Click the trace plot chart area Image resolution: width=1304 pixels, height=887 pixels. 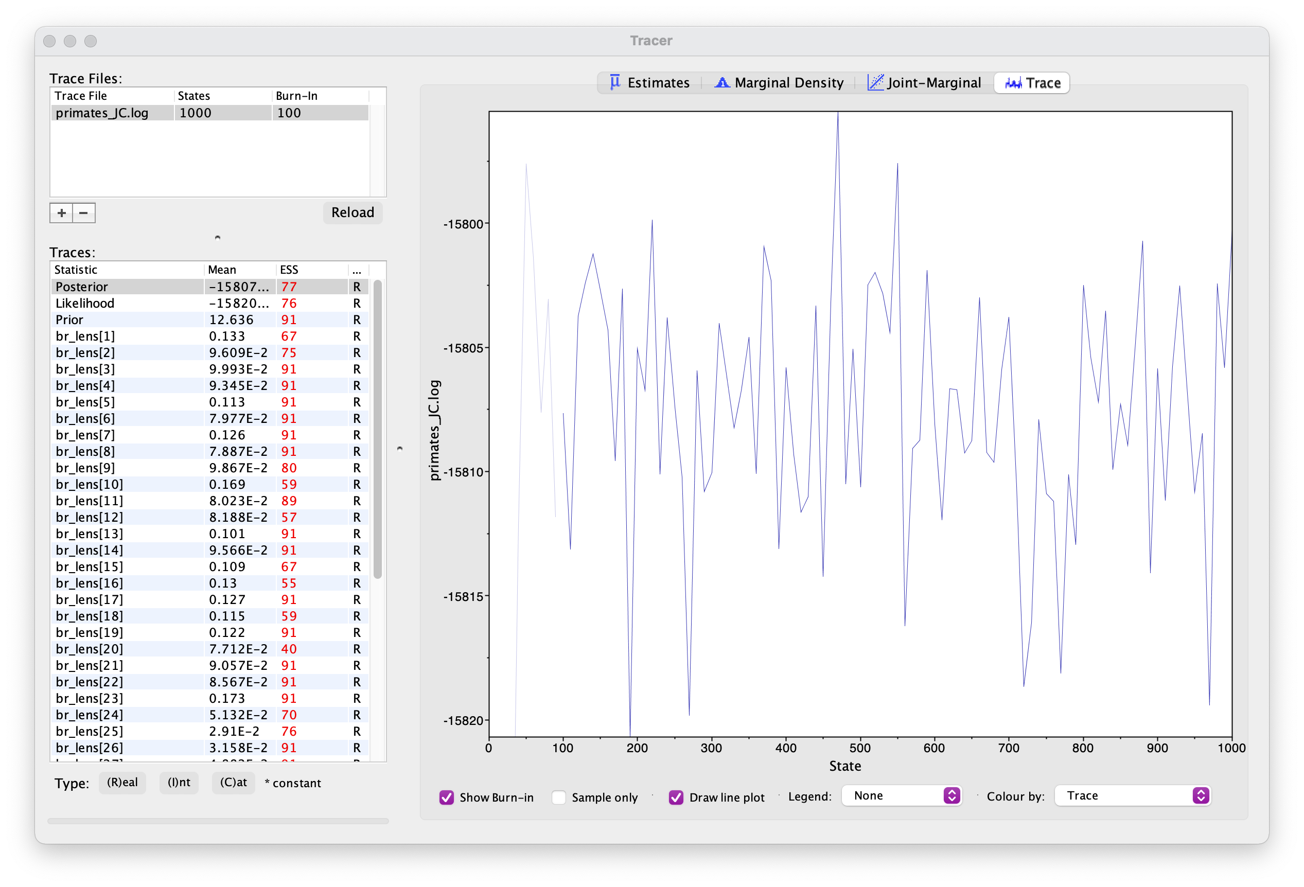point(860,424)
